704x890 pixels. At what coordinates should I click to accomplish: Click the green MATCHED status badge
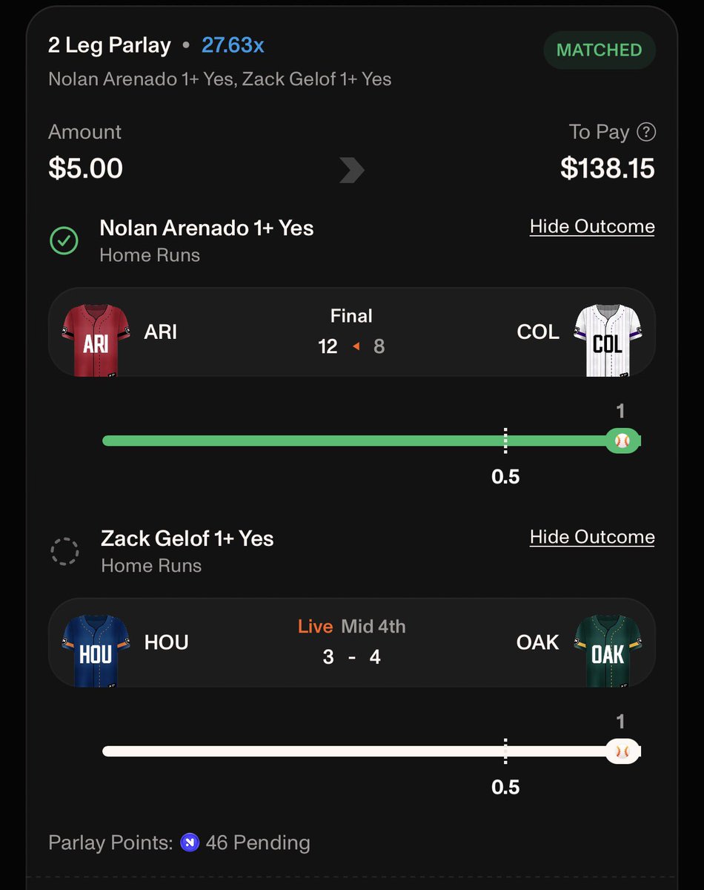[x=600, y=50]
